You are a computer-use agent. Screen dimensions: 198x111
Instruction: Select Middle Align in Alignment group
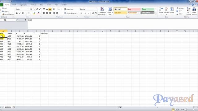click(47, 9)
